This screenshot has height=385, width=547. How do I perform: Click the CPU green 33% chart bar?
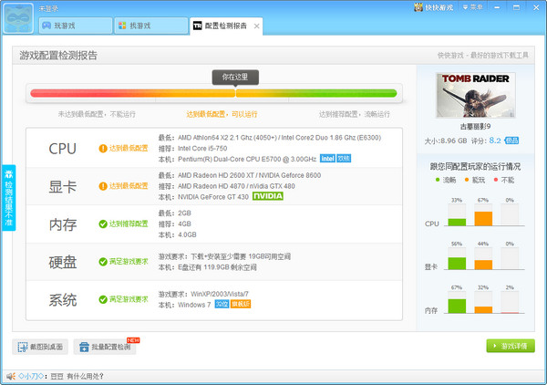pos(457,222)
